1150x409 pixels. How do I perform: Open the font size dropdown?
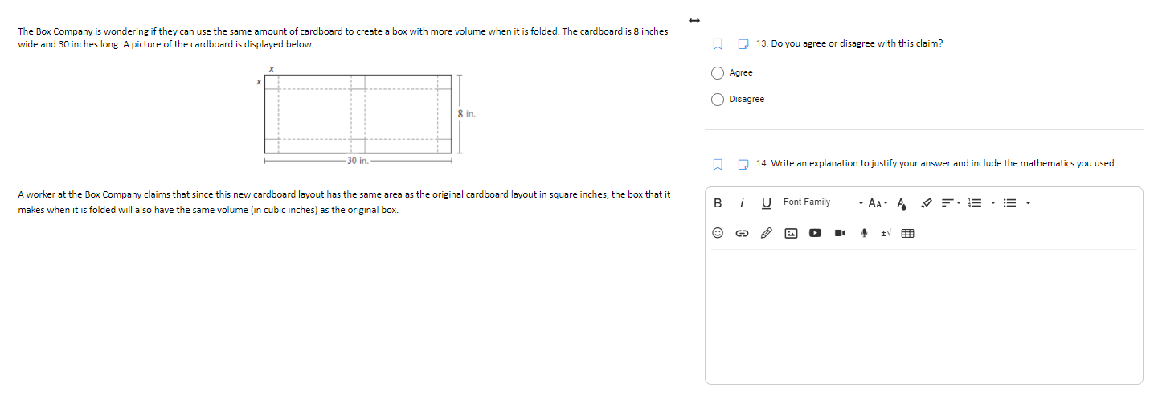click(878, 202)
